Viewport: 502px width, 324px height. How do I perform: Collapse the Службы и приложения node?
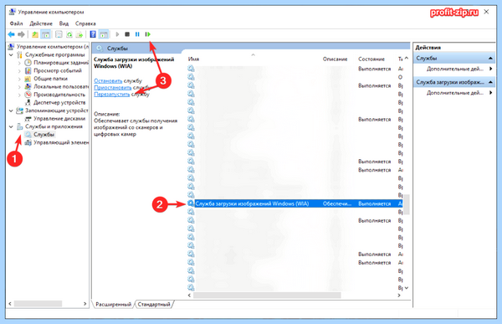(11, 126)
